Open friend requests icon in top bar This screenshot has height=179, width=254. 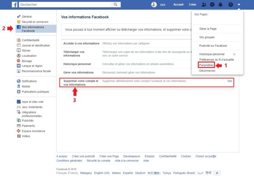coord(204,5)
